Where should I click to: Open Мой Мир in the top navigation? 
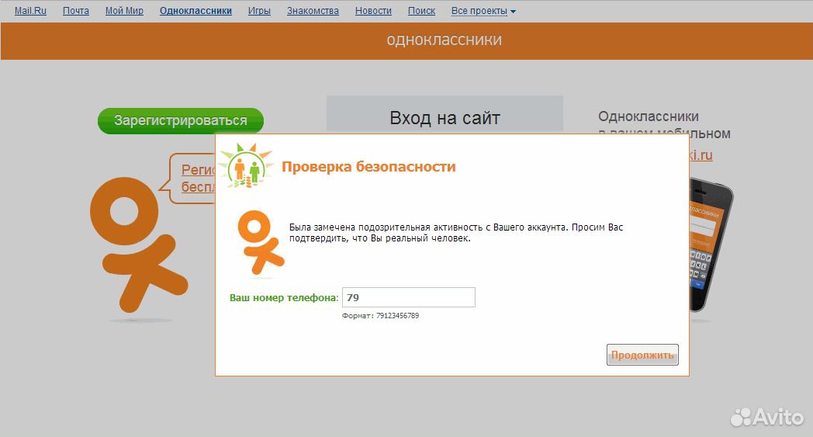tap(124, 10)
